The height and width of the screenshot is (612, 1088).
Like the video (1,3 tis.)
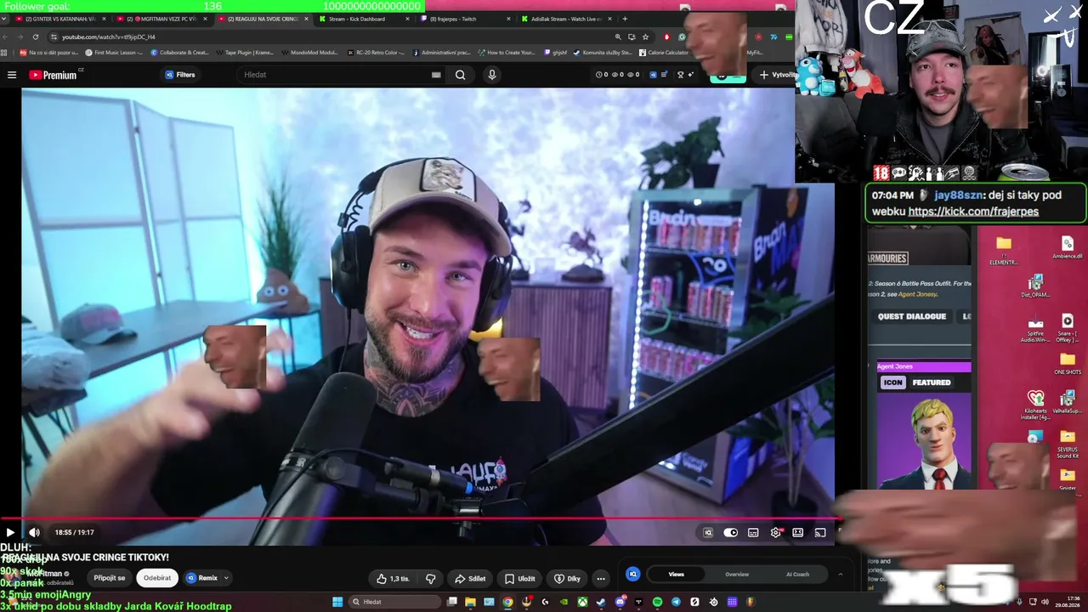(394, 579)
